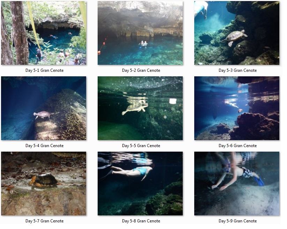Open the Day 5-1 Gran Cenote thumbnail
Screen dimensions: 287x229
(44, 33)
